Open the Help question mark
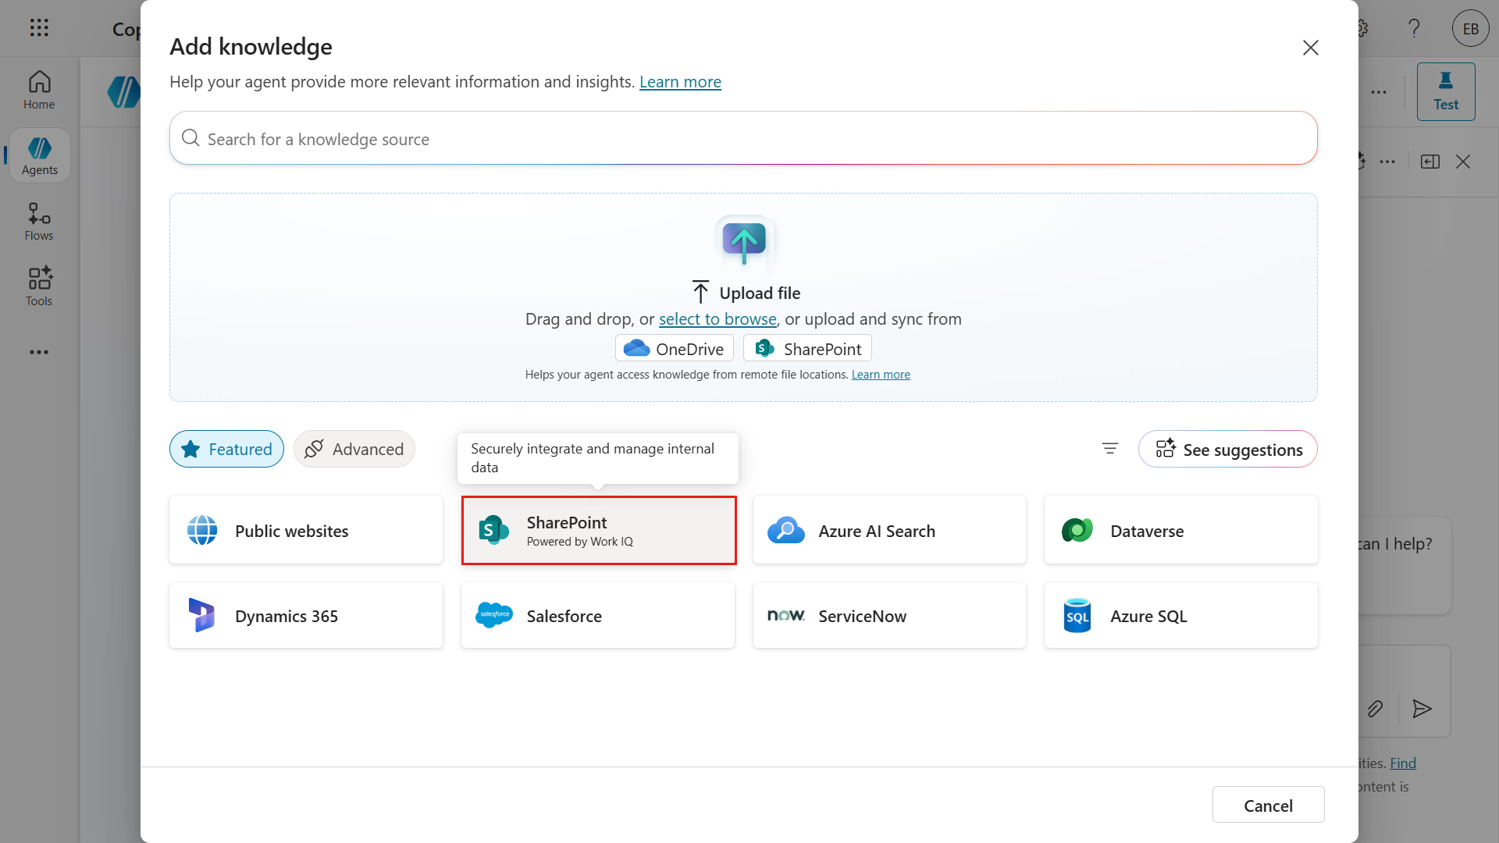Screen dimensions: 1499x843 point(1414,28)
